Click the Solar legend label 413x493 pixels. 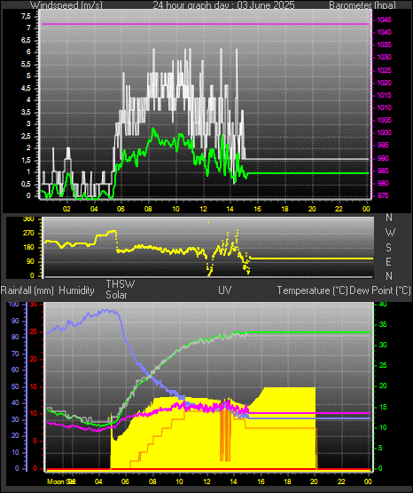tap(116, 295)
